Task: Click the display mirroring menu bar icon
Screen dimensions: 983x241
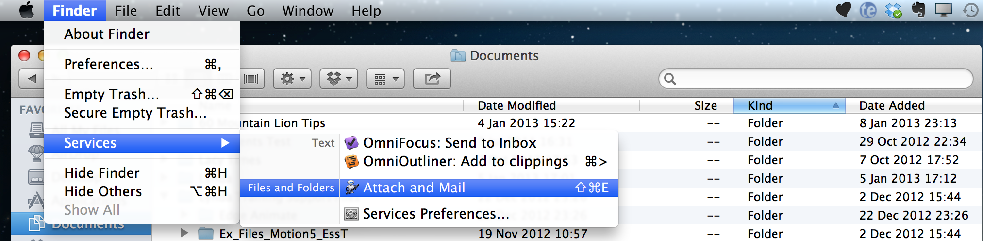Action: point(944,10)
